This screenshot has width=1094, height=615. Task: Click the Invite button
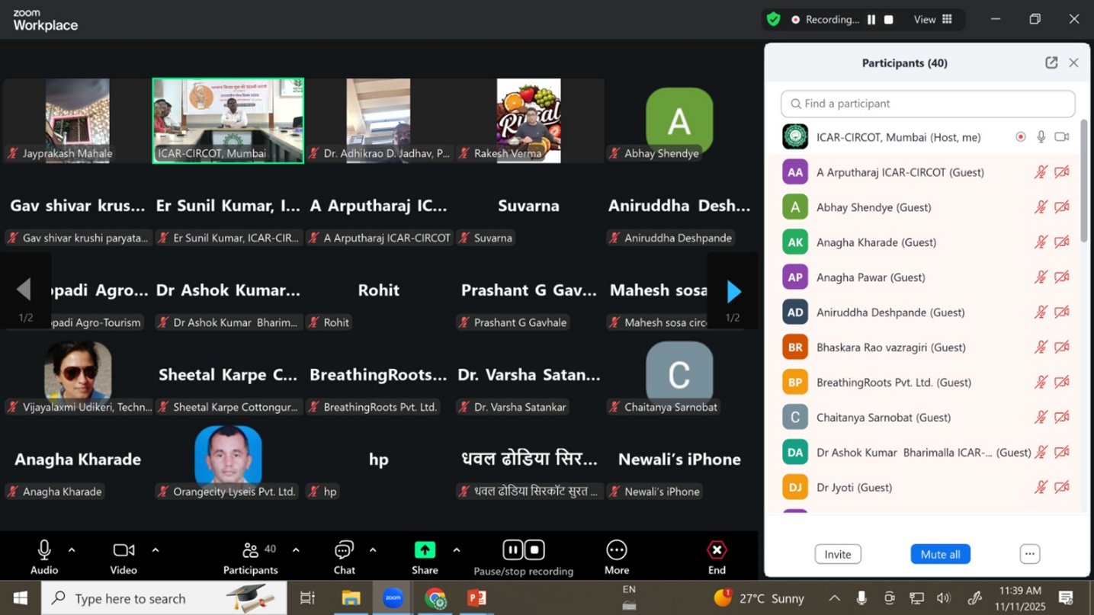837,554
